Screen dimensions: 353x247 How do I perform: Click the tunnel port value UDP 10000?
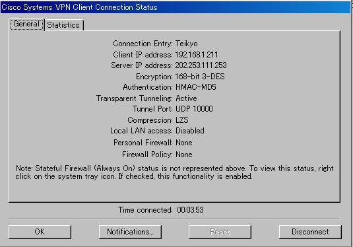(194, 109)
